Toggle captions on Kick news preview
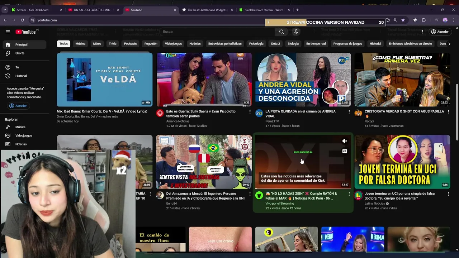This screenshot has width=459, height=258. (345, 151)
